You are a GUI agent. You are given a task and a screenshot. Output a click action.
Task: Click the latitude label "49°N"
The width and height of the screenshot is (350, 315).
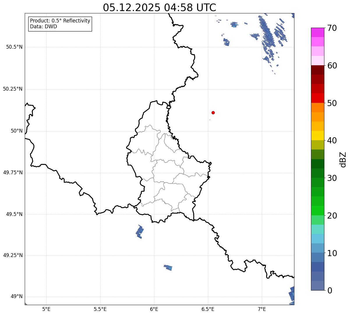pos(17,297)
